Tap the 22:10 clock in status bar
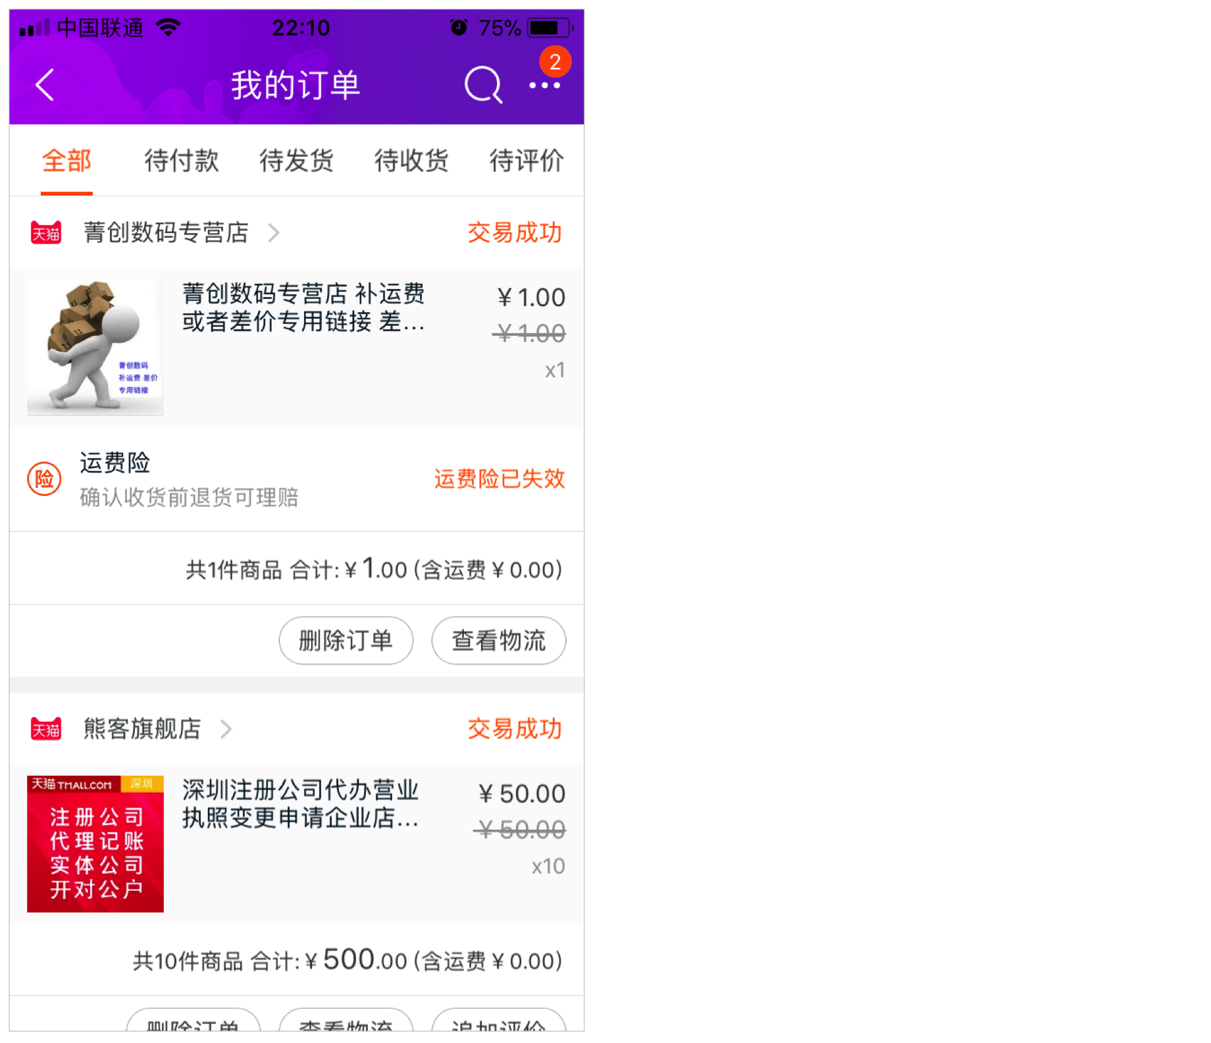This screenshot has width=1211, height=1043. 301,28
